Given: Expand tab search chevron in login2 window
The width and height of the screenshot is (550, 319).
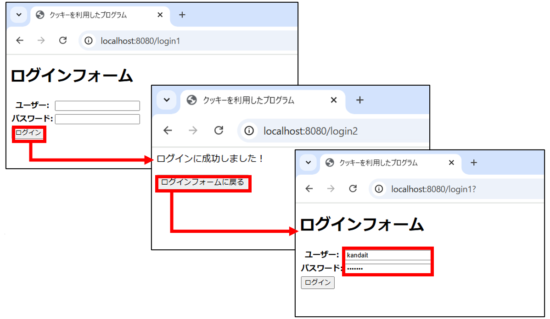Looking at the screenshot, I should point(167,100).
